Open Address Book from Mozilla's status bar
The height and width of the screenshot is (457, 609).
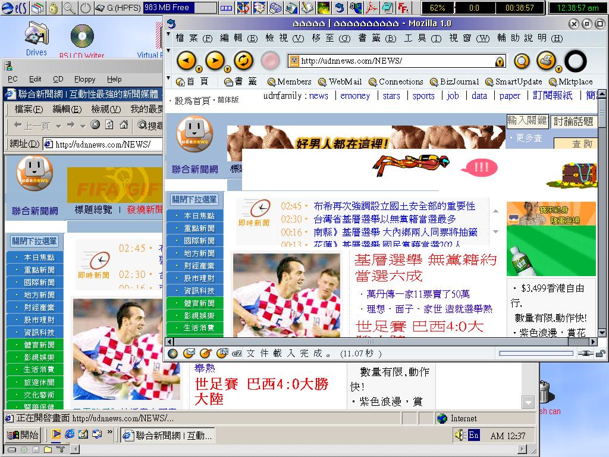(222, 353)
